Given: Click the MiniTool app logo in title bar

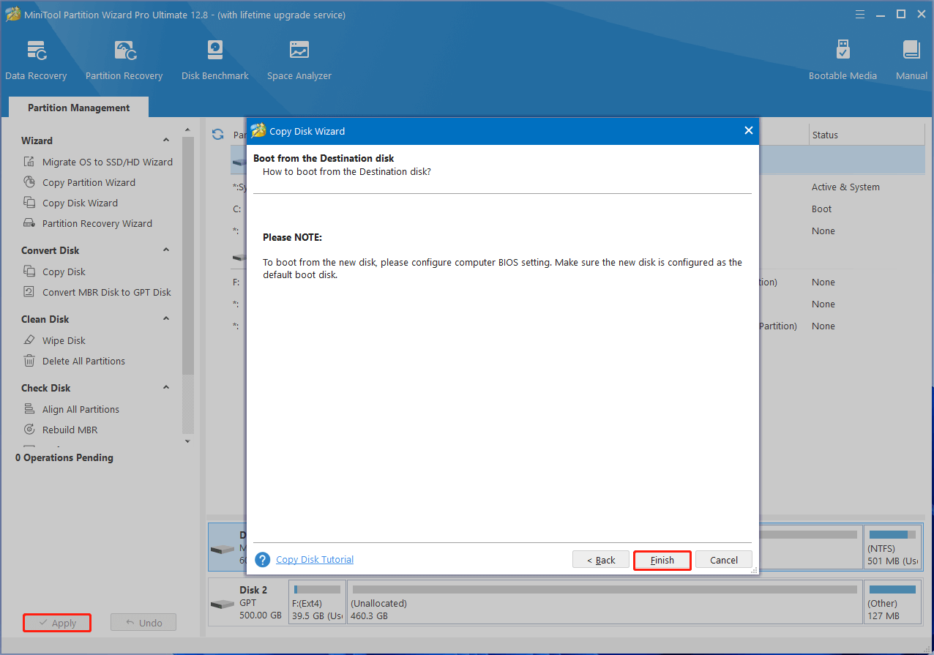Looking at the screenshot, I should pyautogui.click(x=13, y=15).
